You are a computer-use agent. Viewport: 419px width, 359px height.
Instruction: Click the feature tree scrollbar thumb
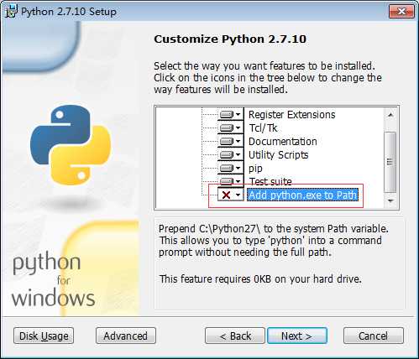[x=390, y=162]
